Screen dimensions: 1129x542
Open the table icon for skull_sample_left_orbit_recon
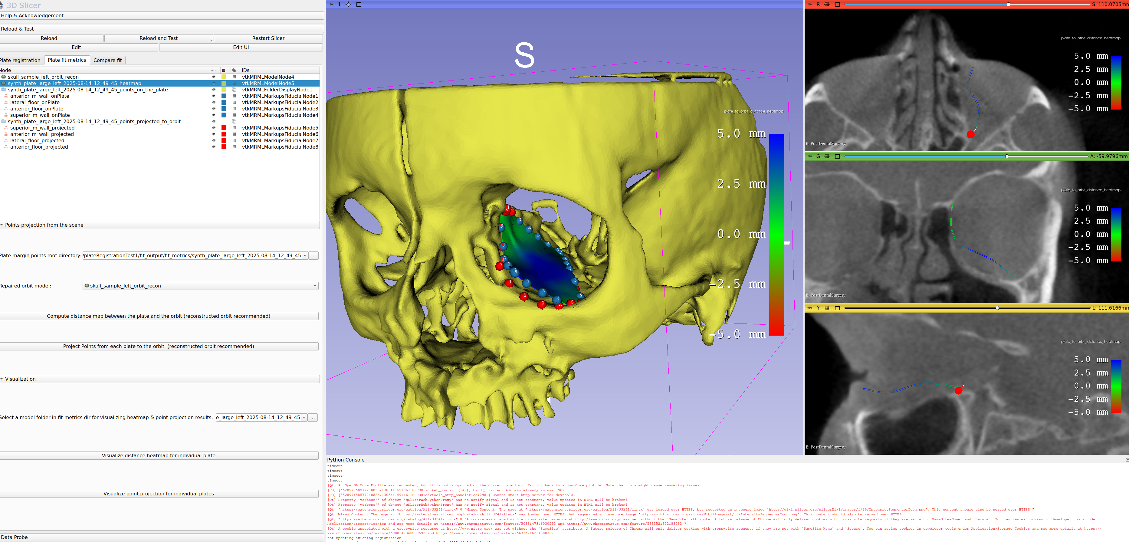[x=234, y=77]
